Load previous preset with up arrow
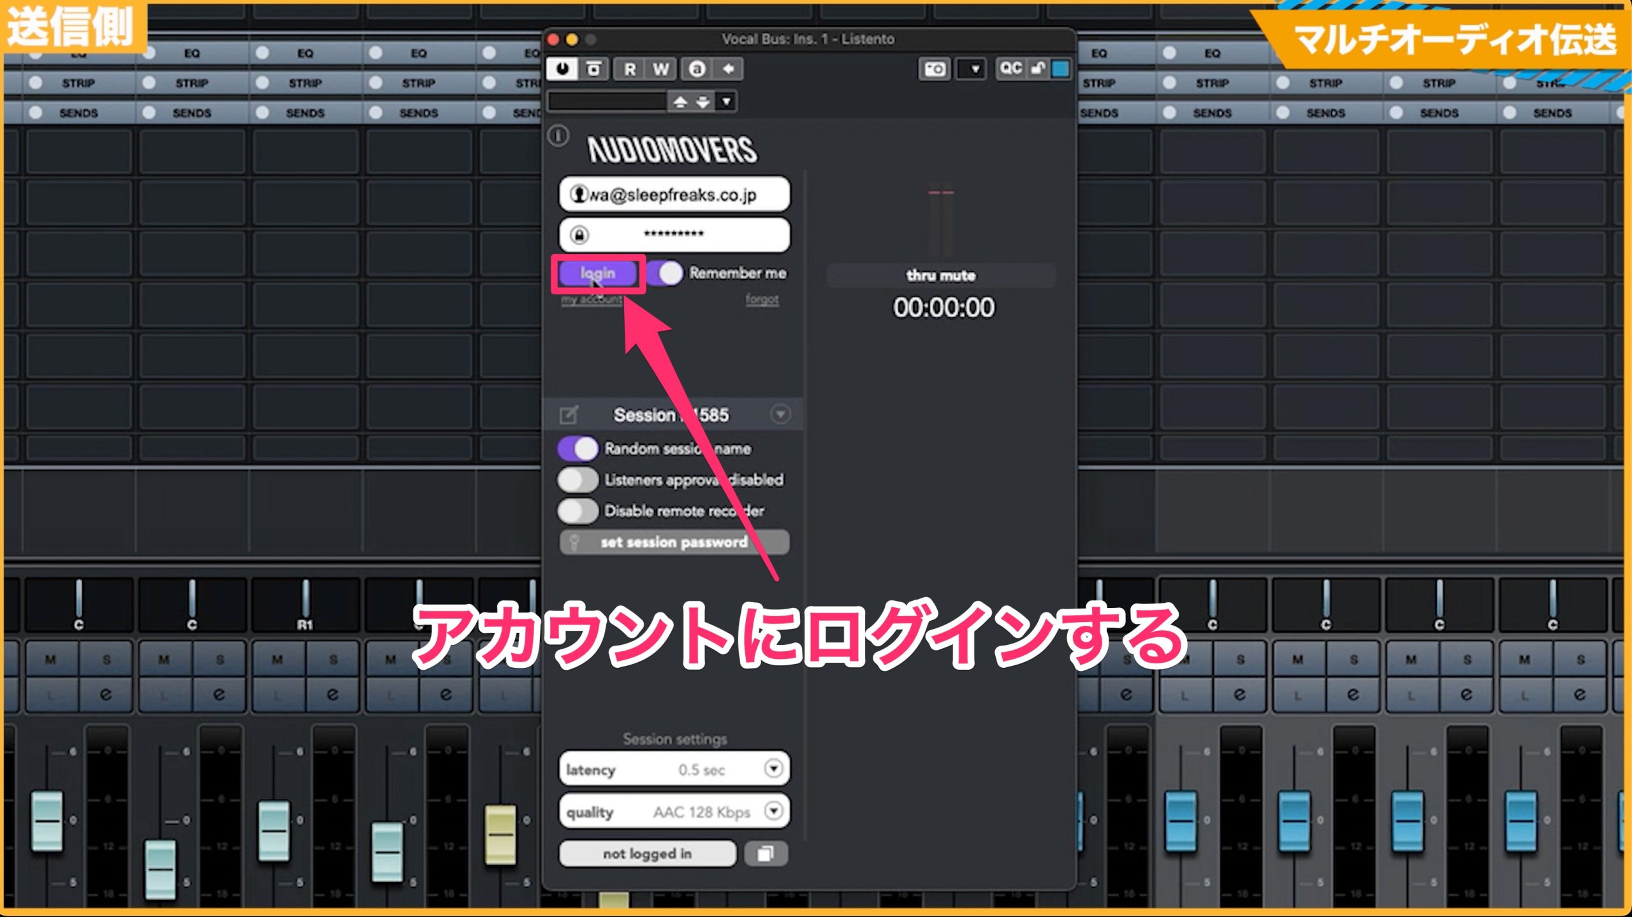The height and width of the screenshot is (917, 1632). click(x=680, y=102)
